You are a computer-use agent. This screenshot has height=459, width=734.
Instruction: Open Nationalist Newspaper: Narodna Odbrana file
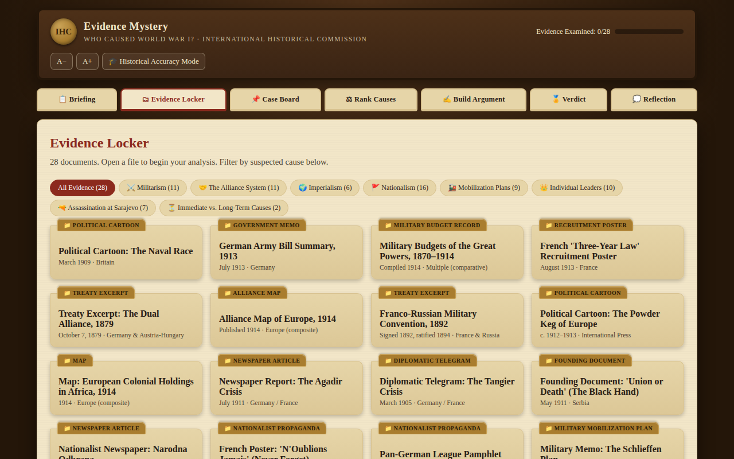point(126,445)
